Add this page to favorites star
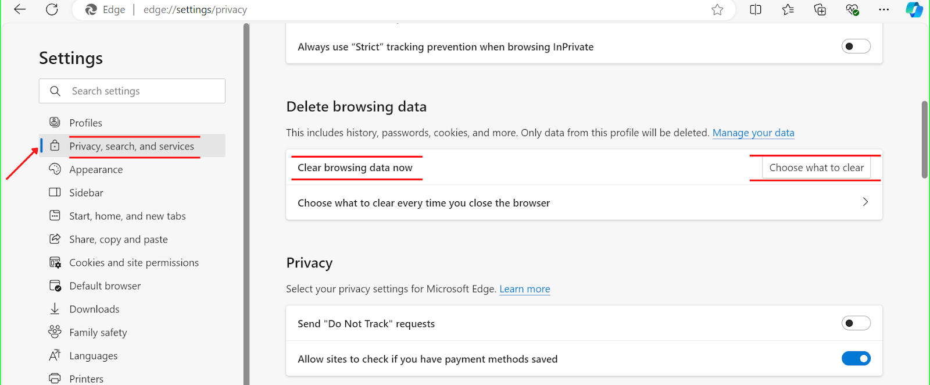 [x=717, y=9]
